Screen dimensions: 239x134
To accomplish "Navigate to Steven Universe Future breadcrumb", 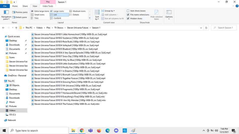I will tap(78, 28).
